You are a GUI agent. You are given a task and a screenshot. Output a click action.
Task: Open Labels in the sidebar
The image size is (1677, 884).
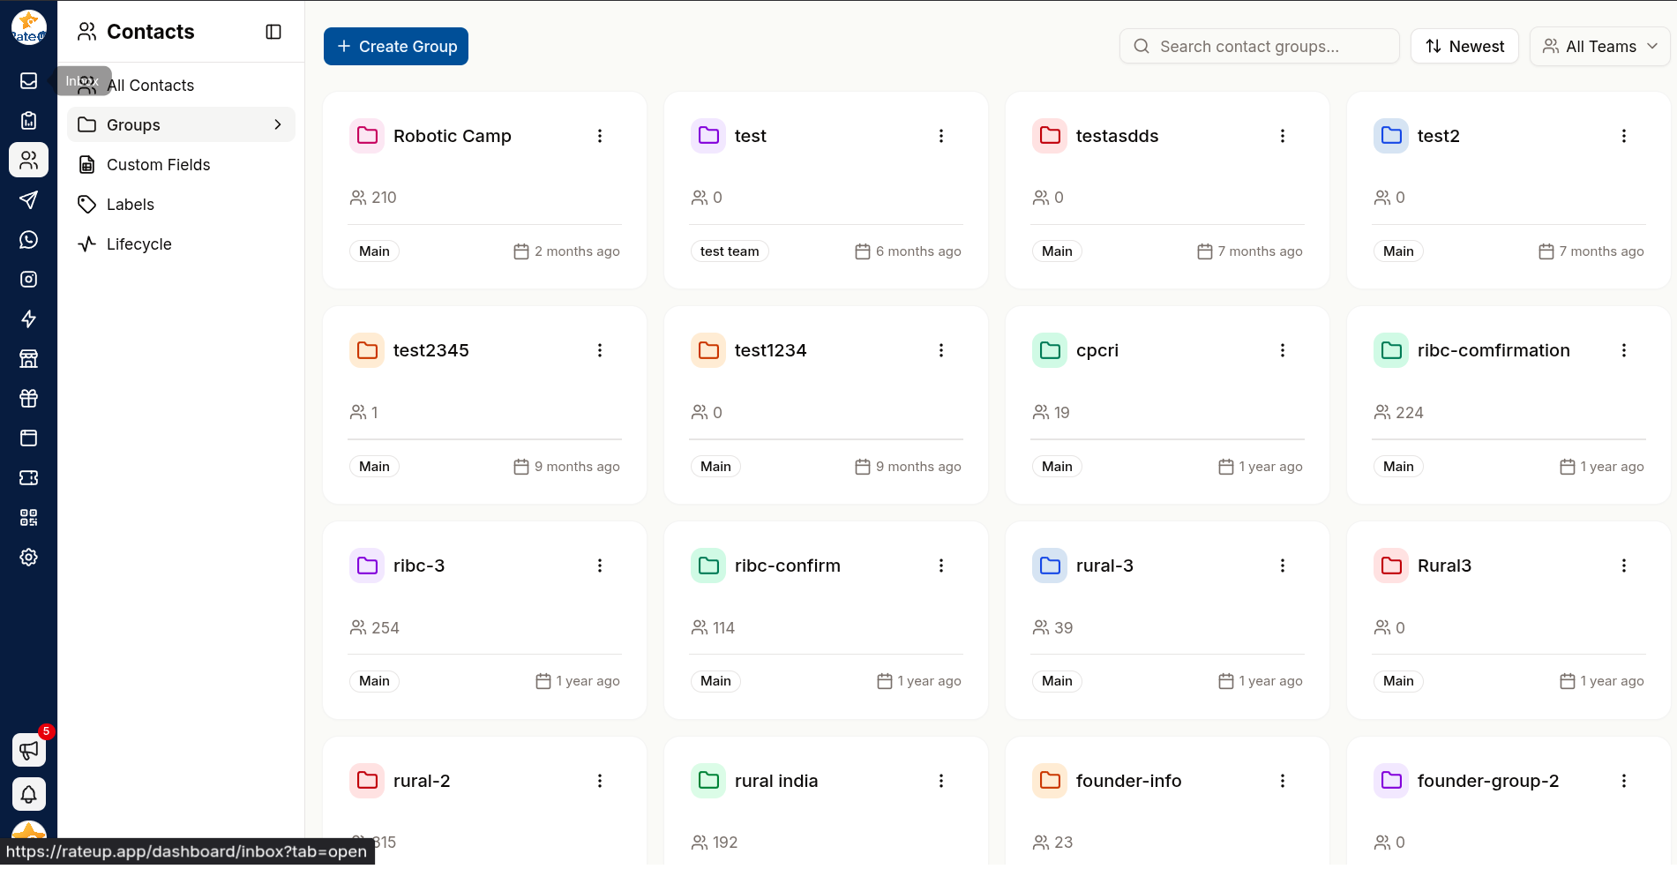click(x=181, y=204)
